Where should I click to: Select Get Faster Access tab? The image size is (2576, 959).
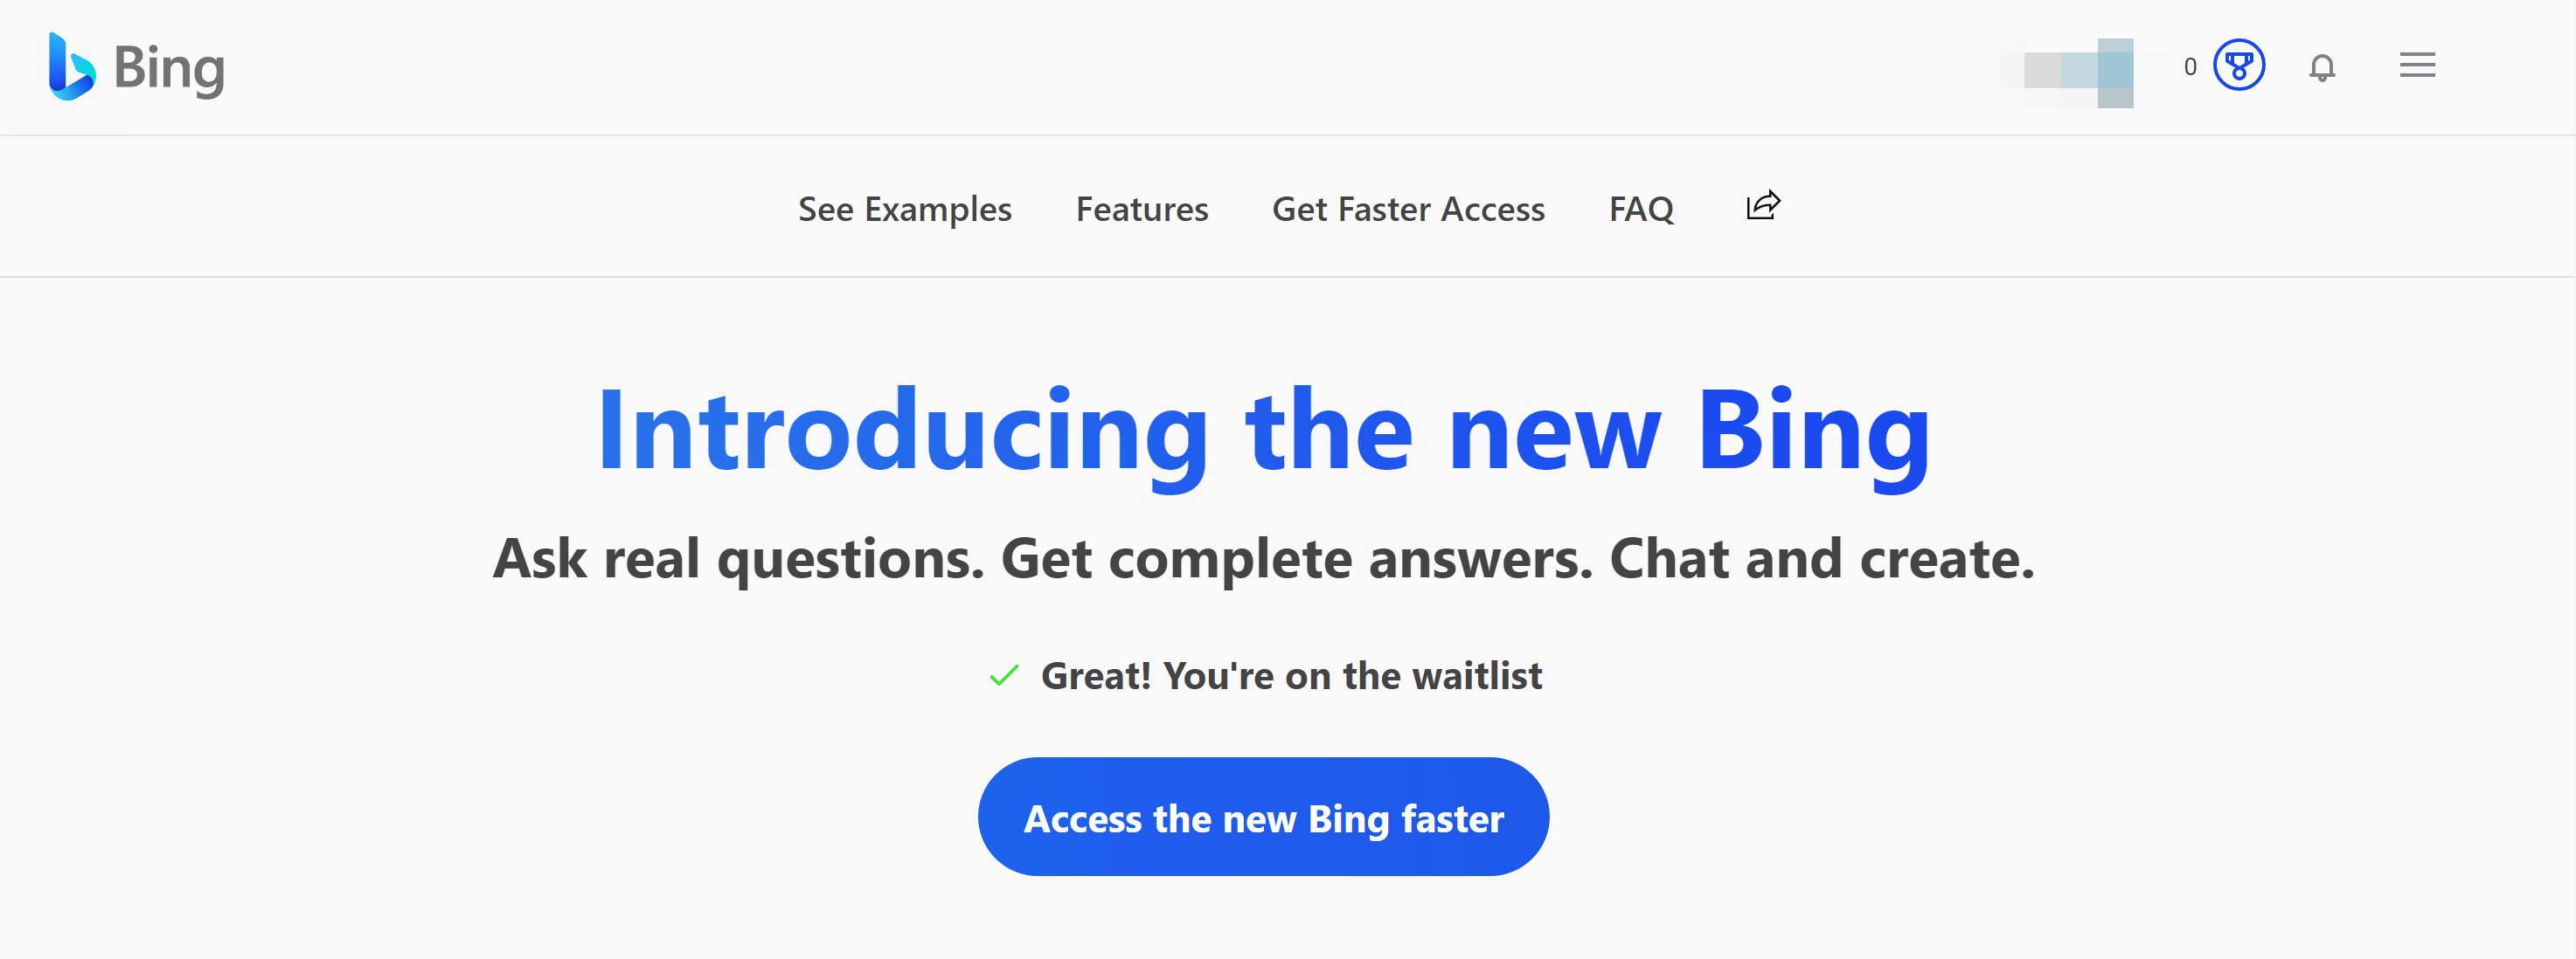[x=1407, y=209]
